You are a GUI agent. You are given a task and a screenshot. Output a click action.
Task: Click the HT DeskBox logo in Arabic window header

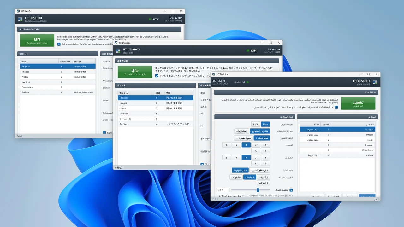(375, 82)
